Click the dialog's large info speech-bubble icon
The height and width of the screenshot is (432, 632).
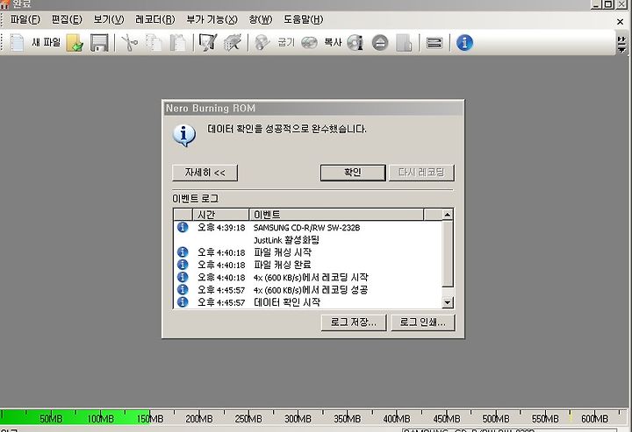coord(184,135)
